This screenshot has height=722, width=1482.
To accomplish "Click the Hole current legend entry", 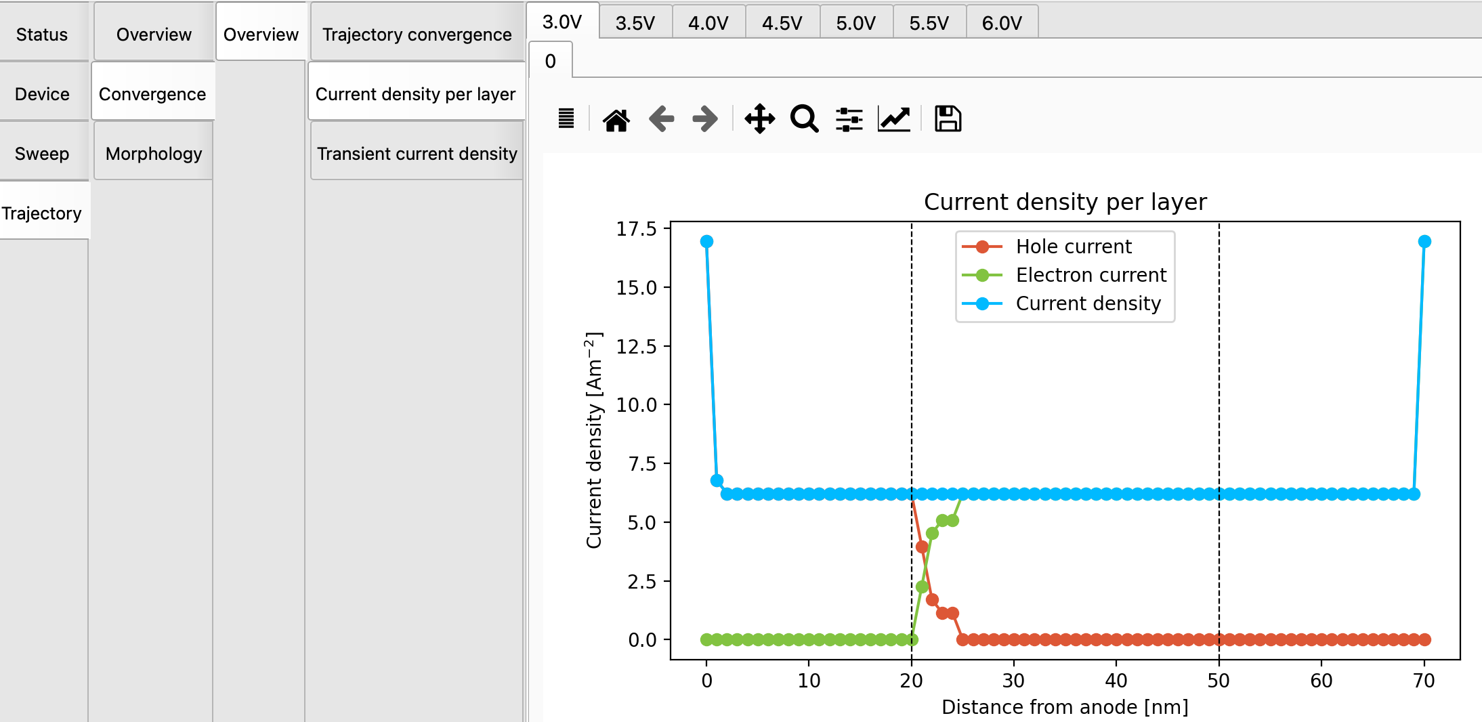I will (x=1073, y=247).
